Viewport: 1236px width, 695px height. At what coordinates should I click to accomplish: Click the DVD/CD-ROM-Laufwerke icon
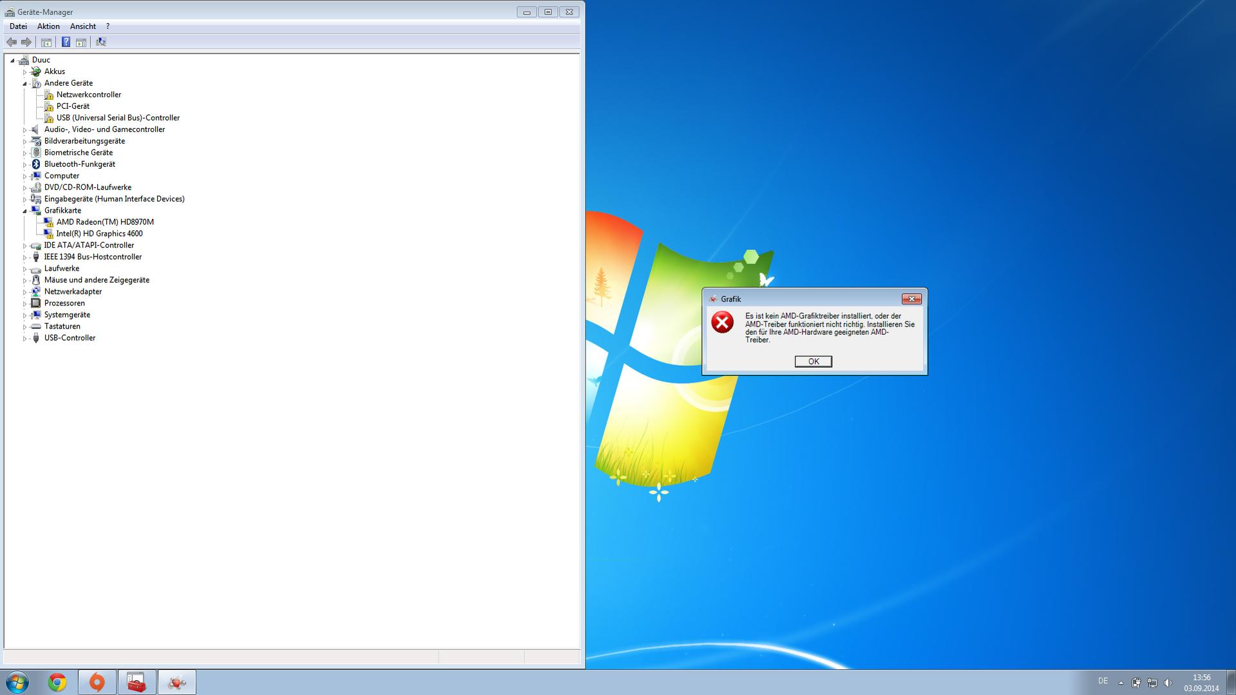[36, 187]
